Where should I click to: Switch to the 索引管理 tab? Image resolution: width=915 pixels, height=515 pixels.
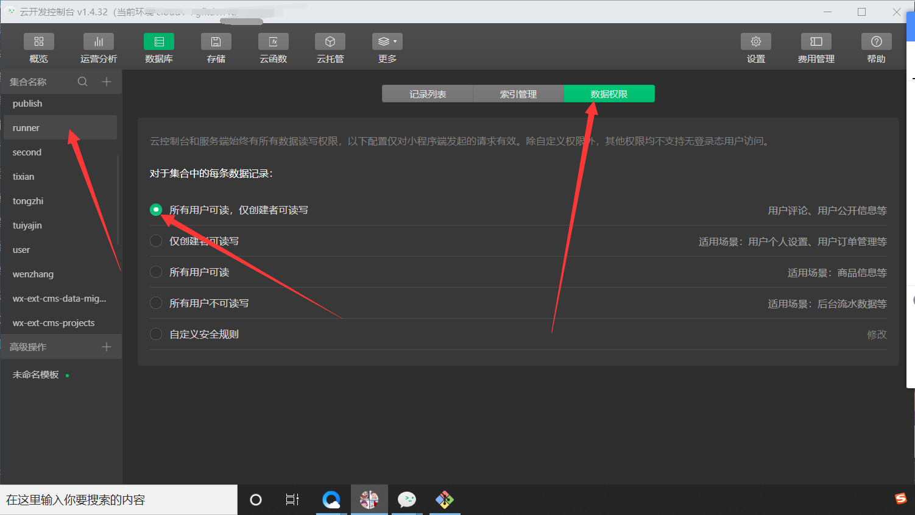click(x=518, y=94)
